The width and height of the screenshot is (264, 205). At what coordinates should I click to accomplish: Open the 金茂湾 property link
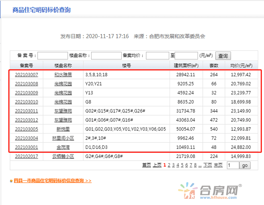click(x=63, y=147)
